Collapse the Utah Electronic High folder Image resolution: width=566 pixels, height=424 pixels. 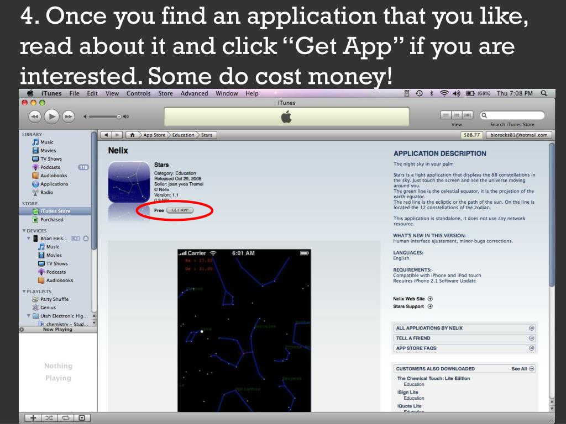29,316
